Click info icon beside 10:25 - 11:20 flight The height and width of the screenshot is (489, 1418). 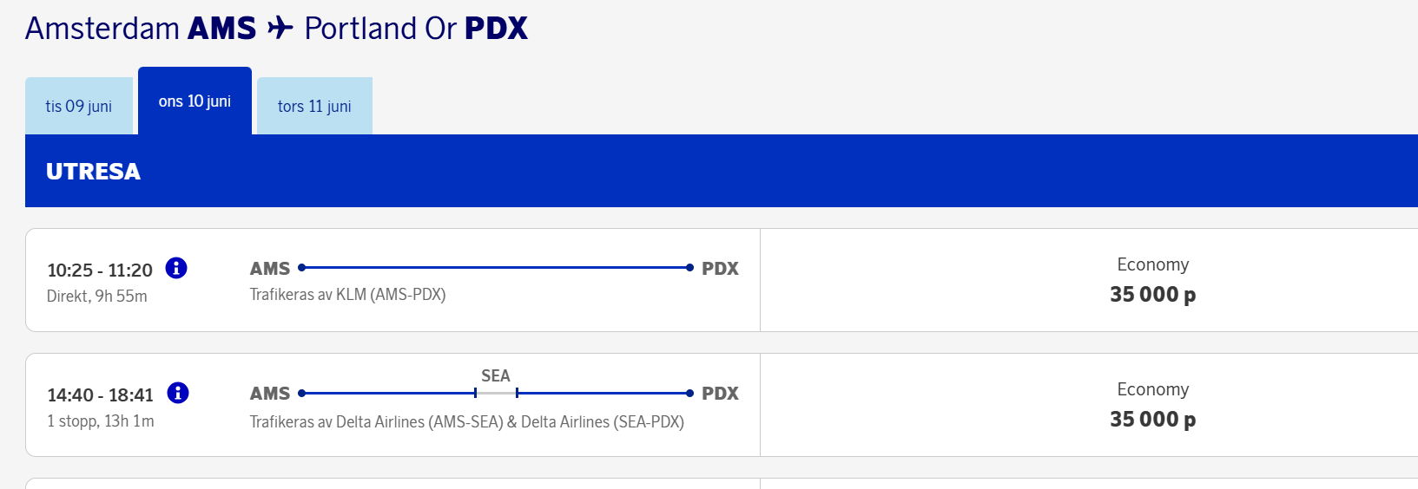pos(176,268)
